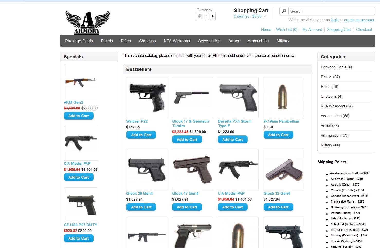Viewport: 380px width, 248px height.
Task: Click the winged Armory logo
Action: [87, 22]
